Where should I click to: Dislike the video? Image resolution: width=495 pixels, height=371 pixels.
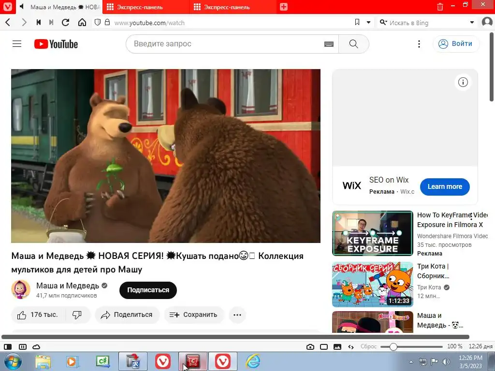pos(77,315)
